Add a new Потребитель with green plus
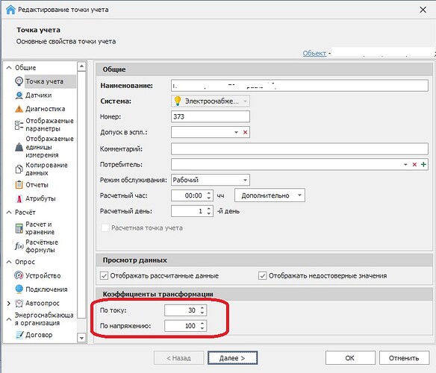The width and height of the screenshot is (436, 373). click(423, 165)
